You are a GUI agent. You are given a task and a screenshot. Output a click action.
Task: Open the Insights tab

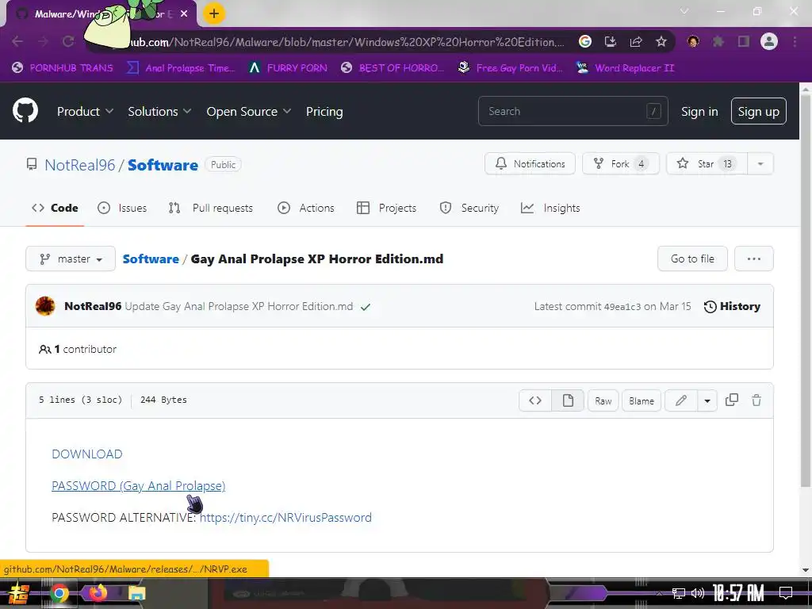[550, 208]
